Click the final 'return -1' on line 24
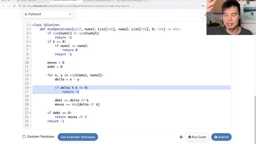The image size is (256, 144). tap(56, 121)
